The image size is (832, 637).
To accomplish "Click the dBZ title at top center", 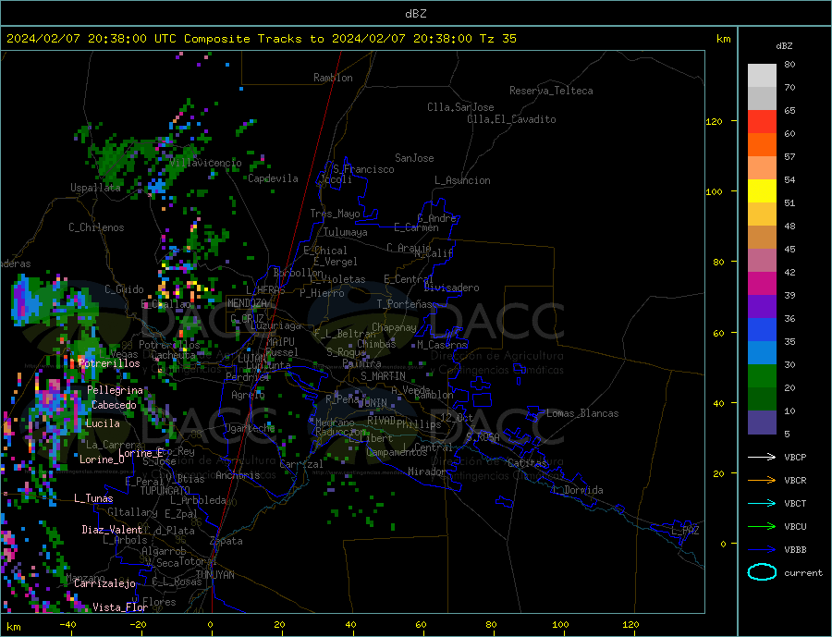I will click(415, 14).
